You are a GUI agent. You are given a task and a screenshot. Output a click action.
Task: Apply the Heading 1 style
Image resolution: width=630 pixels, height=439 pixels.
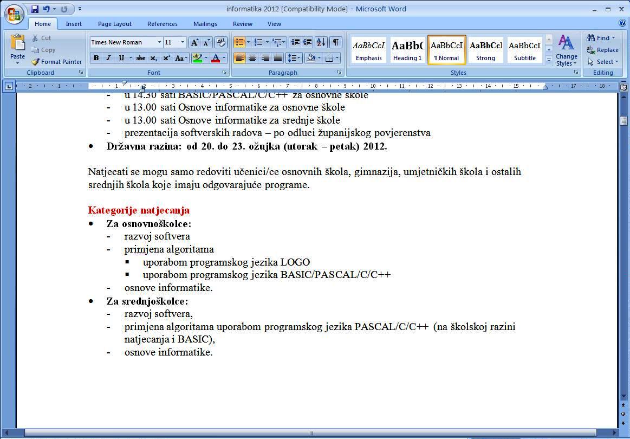[x=407, y=50]
